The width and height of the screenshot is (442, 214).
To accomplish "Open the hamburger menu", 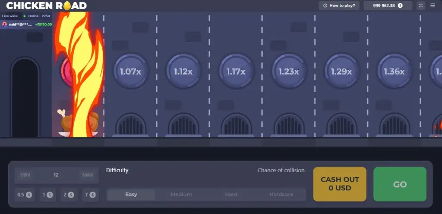I will coord(433,6).
